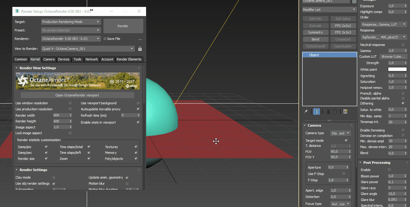Open the Devices tab
This screenshot has width=410, height=207.
tap(64, 59)
